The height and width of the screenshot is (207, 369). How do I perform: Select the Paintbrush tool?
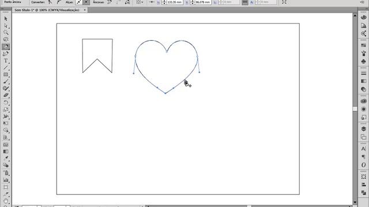(6, 82)
